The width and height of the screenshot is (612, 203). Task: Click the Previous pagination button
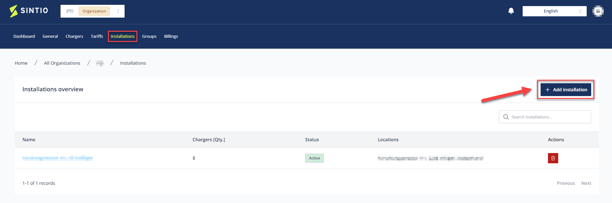566,183
